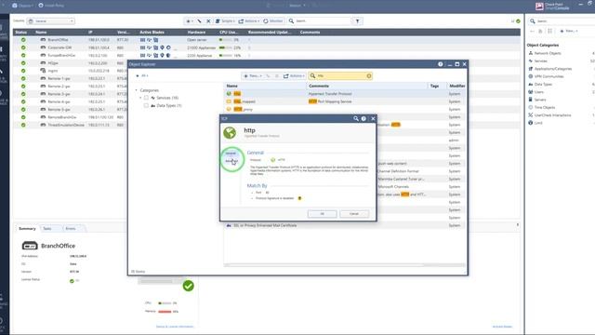Click the right panel objects search field
The width and height of the screenshot is (595, 335).
pyautogui.click(x=563, y=20)
